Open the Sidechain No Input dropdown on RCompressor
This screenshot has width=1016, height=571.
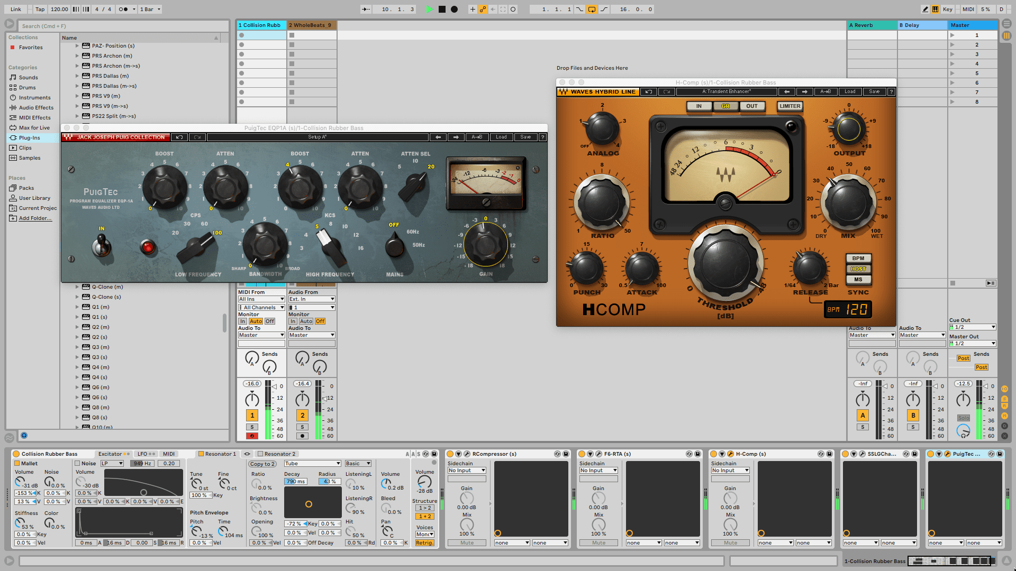pos(466,470)
